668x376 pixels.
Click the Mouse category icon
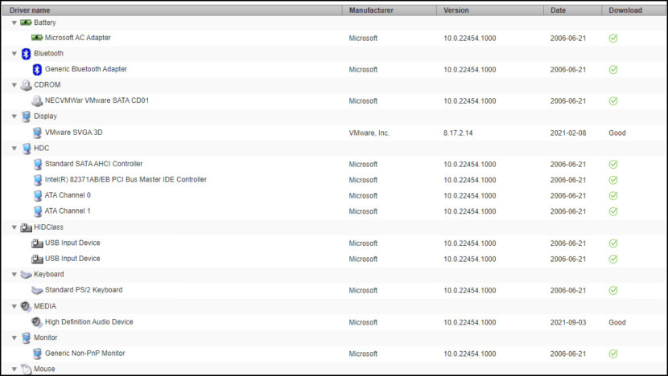pos(26,370)
